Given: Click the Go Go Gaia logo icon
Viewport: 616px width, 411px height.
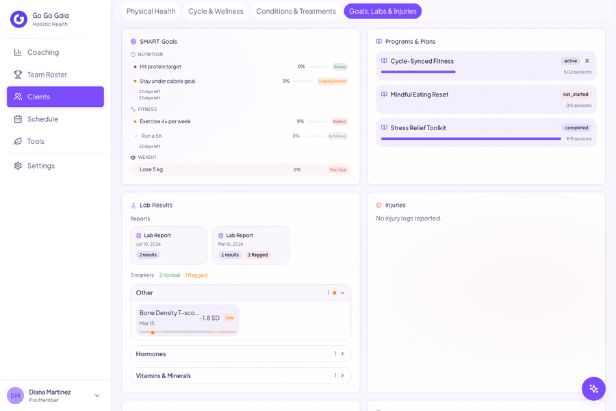Looking at the screenshot, I should (x=18, y=19).
